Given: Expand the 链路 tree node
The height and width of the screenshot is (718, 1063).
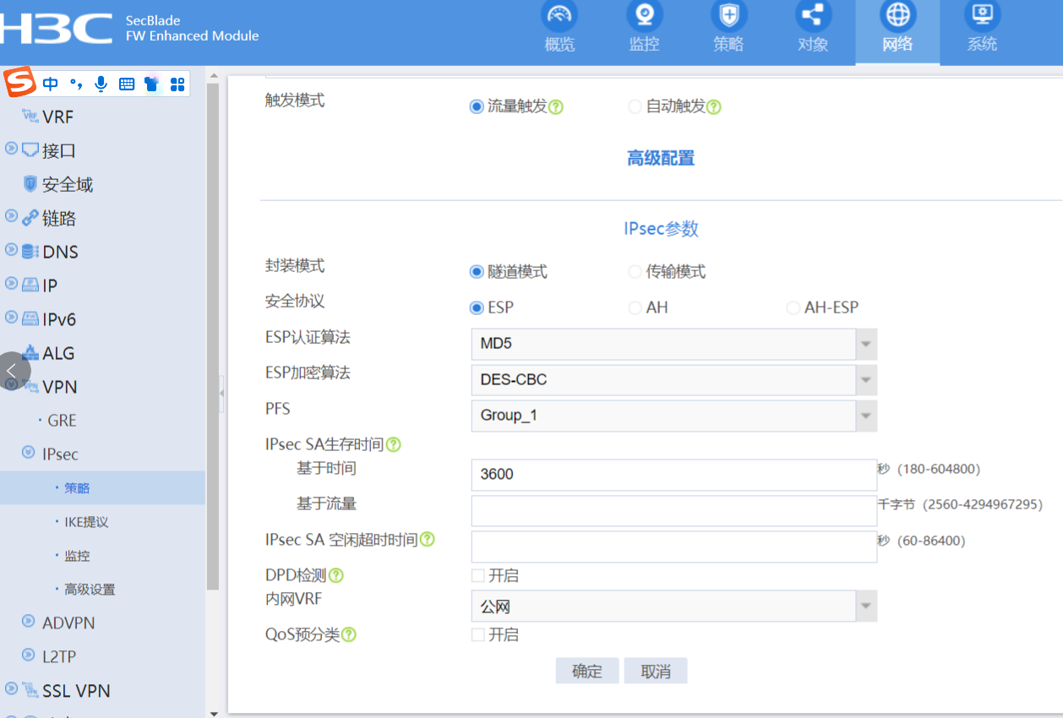Looking at the screenshot, I should tap(11, 215).
